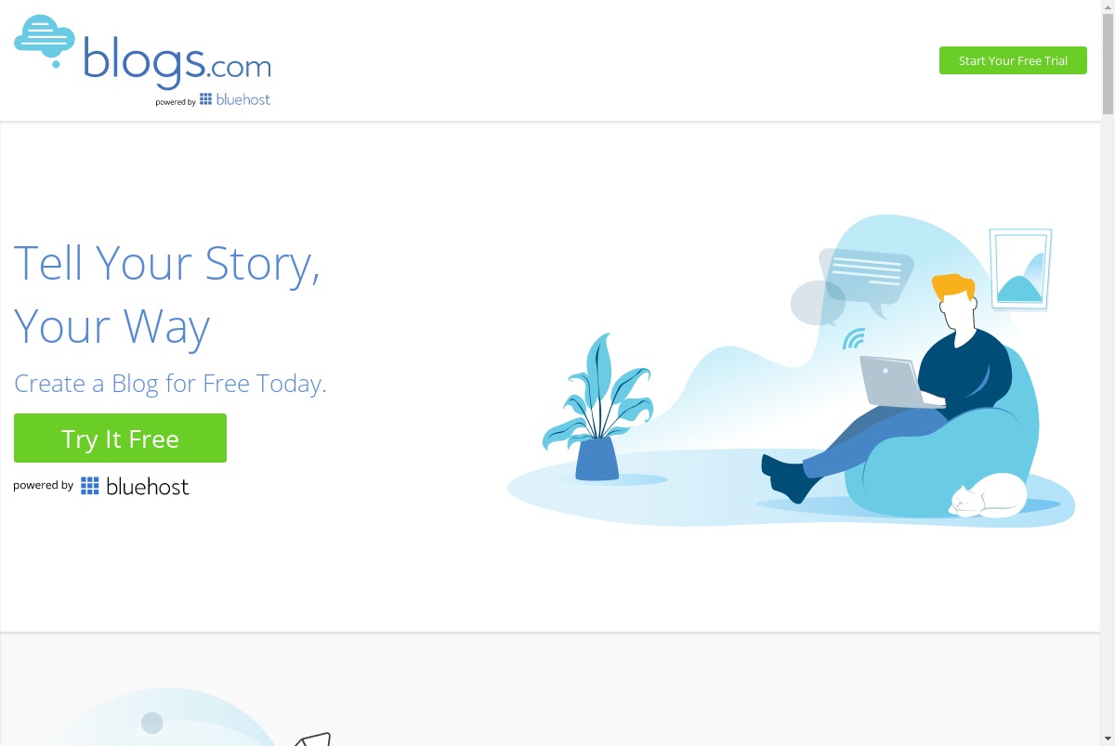Click the vertical scrollbar thumb
Image resolution: width=1115 pixels, height=746 pixels.
[x=1108, y=64]
